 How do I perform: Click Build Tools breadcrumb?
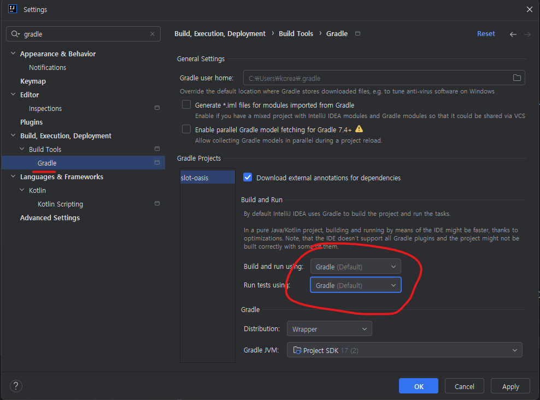point(296,34)
